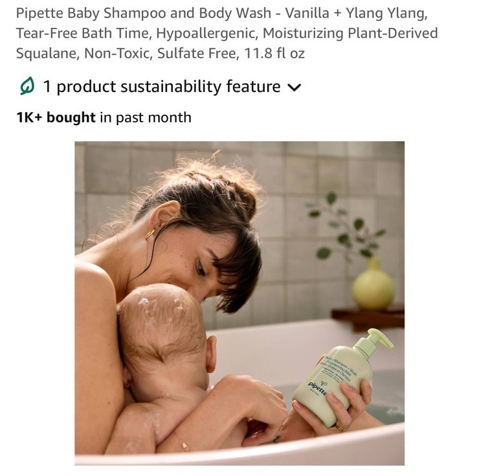Click the pump dispenser on bottle
Screen dimensions: 479x476
[375, 342]
